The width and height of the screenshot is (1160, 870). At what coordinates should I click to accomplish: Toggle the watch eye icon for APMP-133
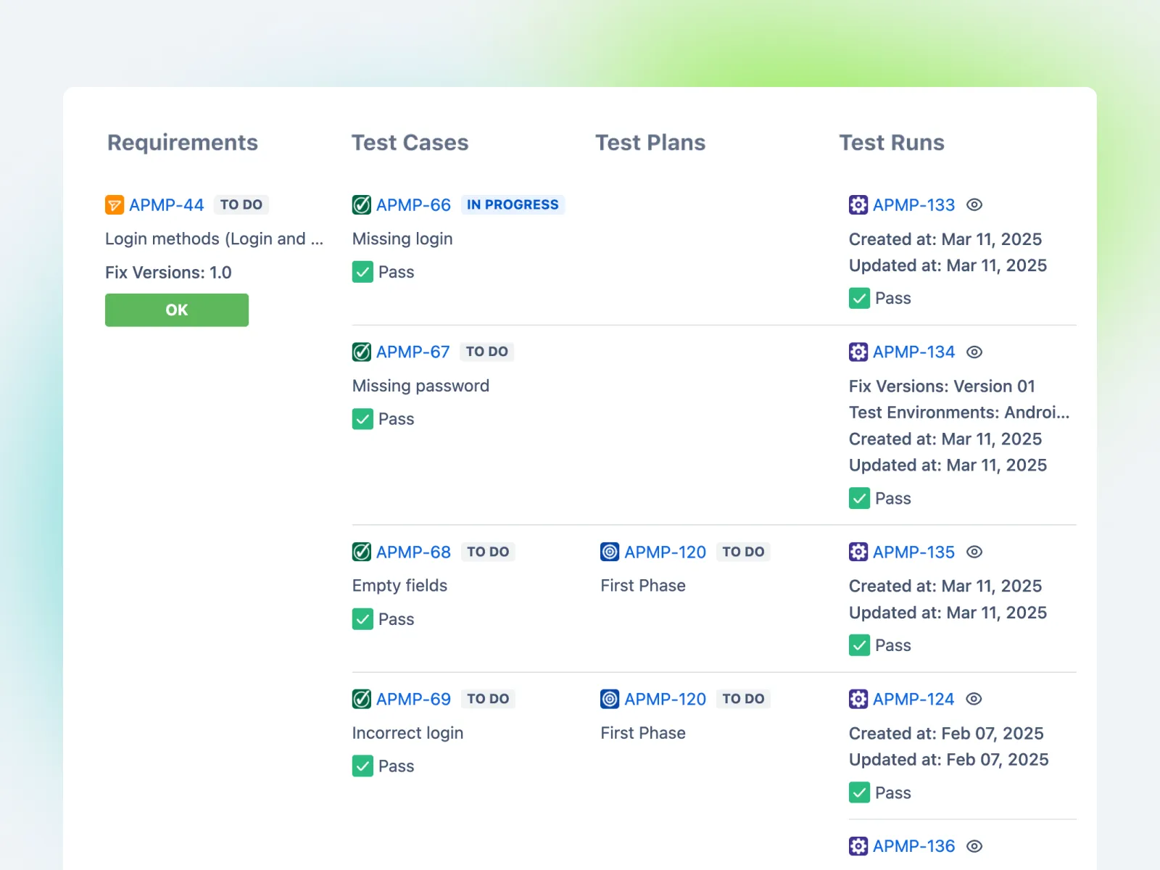point(974,205)
